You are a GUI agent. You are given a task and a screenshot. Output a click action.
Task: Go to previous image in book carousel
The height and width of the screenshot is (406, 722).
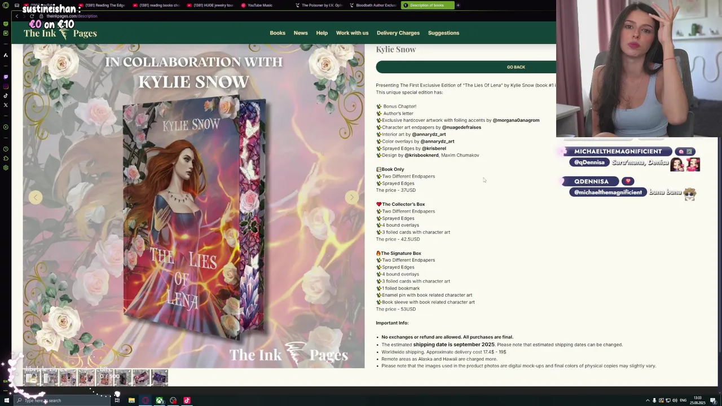tap(36, 197)
